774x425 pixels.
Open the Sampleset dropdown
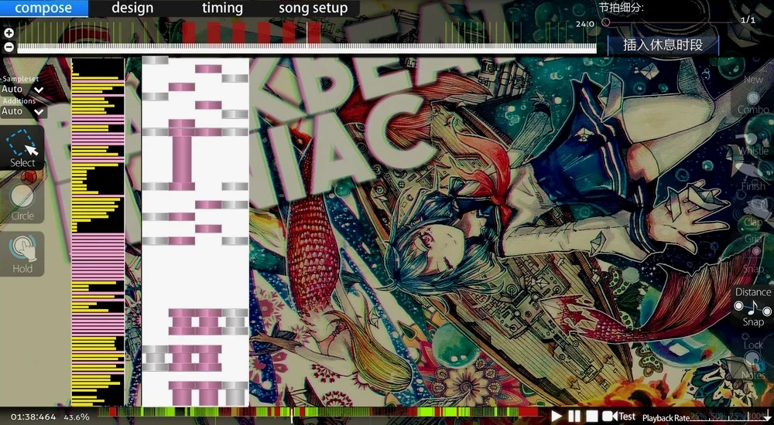coord(22,89)
